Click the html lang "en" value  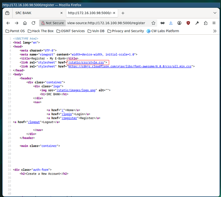(x=35, y=42)
